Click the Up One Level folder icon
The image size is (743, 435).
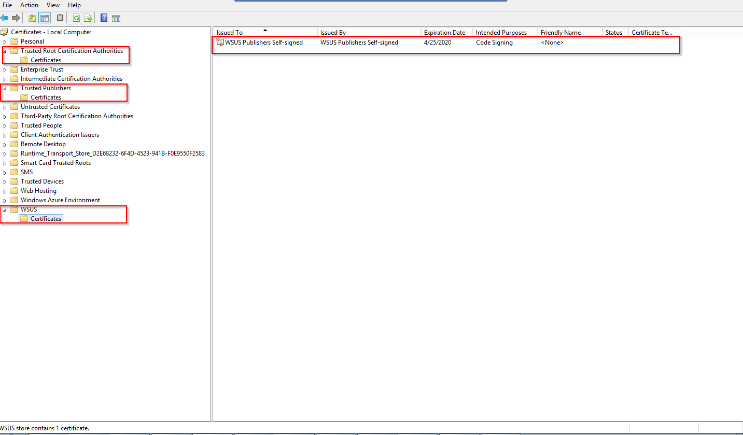tap(32, 18)
